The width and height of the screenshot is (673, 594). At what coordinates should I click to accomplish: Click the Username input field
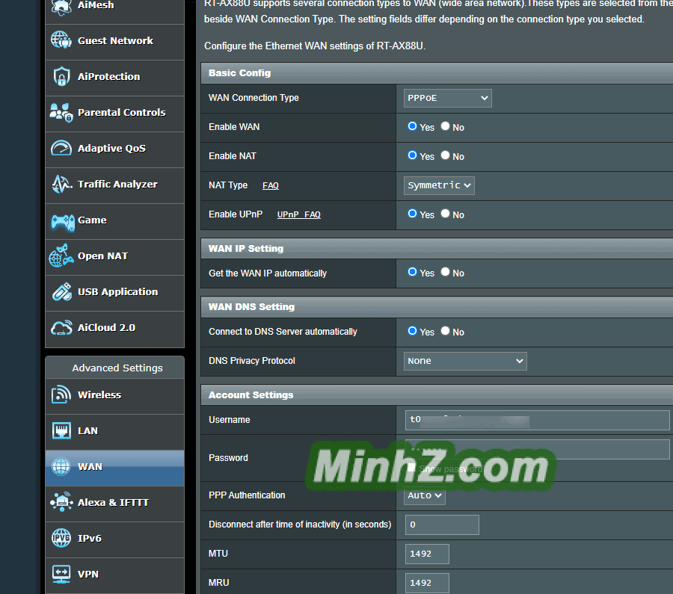538,420
